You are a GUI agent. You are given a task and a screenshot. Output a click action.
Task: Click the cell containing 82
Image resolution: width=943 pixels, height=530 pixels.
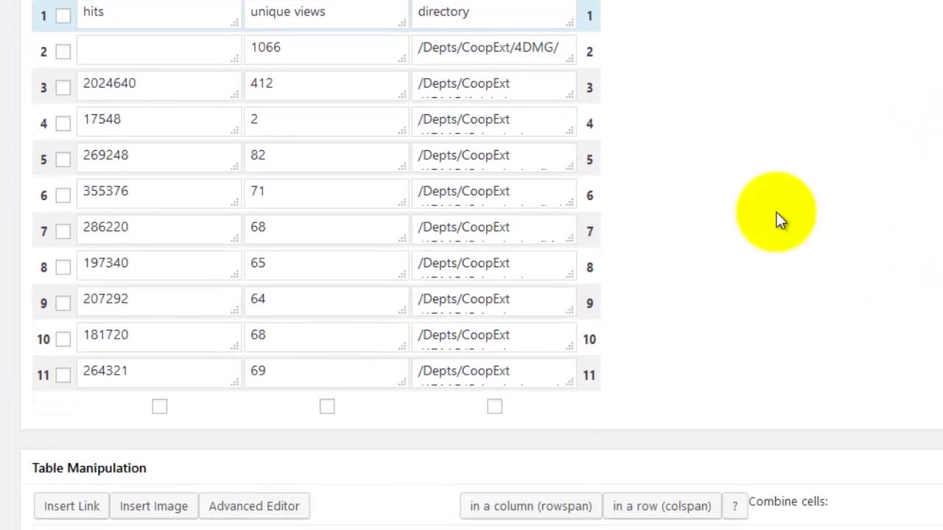coord(326,158)
